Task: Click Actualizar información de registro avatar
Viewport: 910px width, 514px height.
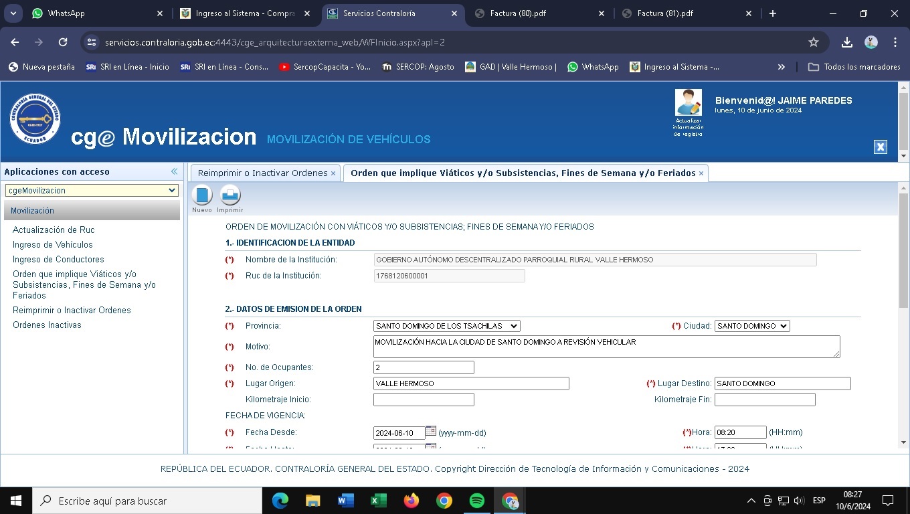Action: click(x=688, y=103)
